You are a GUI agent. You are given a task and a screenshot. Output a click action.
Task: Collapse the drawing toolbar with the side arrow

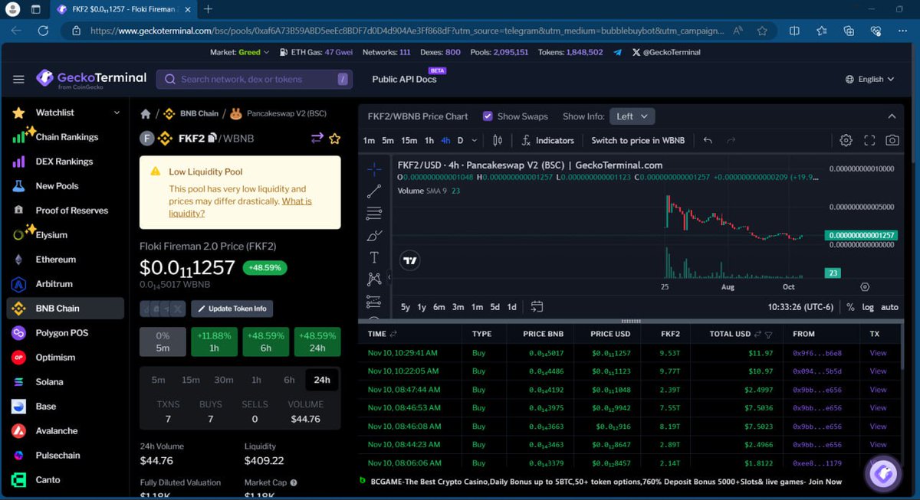click(x=389, y=277)
